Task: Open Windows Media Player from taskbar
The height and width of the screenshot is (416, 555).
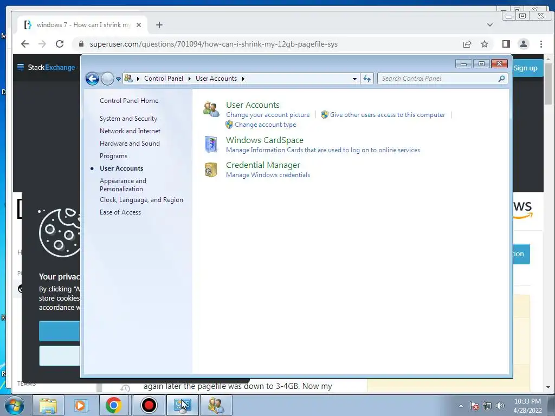Action: pyautogui.click(x=80, y=405)
